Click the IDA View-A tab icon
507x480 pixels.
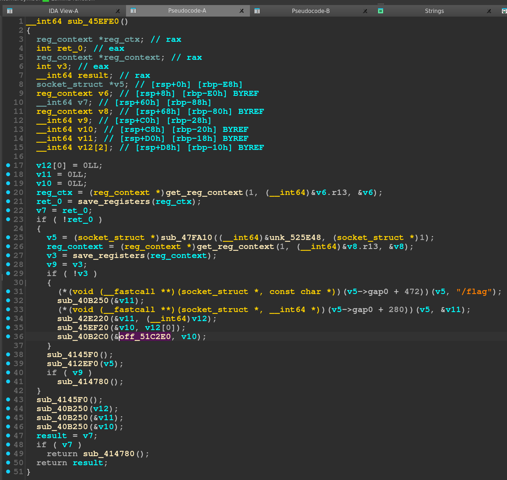tap(10, 11)
